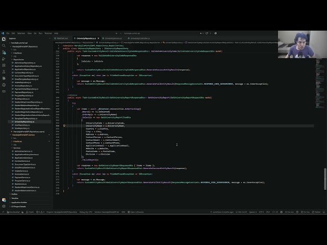Open the Manage gear icon
The image size is (327, 245).
point(4,206)
